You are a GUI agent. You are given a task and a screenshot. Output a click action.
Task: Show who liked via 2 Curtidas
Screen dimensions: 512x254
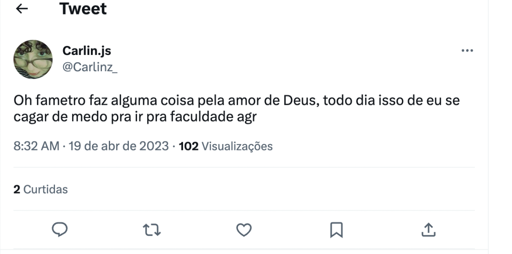[41, 189]
